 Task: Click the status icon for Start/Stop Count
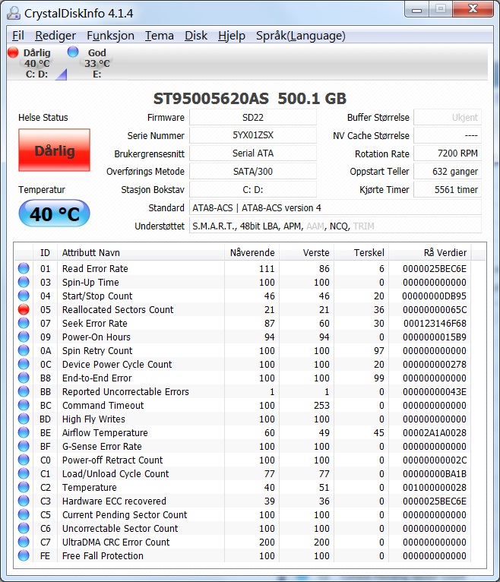[24, 296]
